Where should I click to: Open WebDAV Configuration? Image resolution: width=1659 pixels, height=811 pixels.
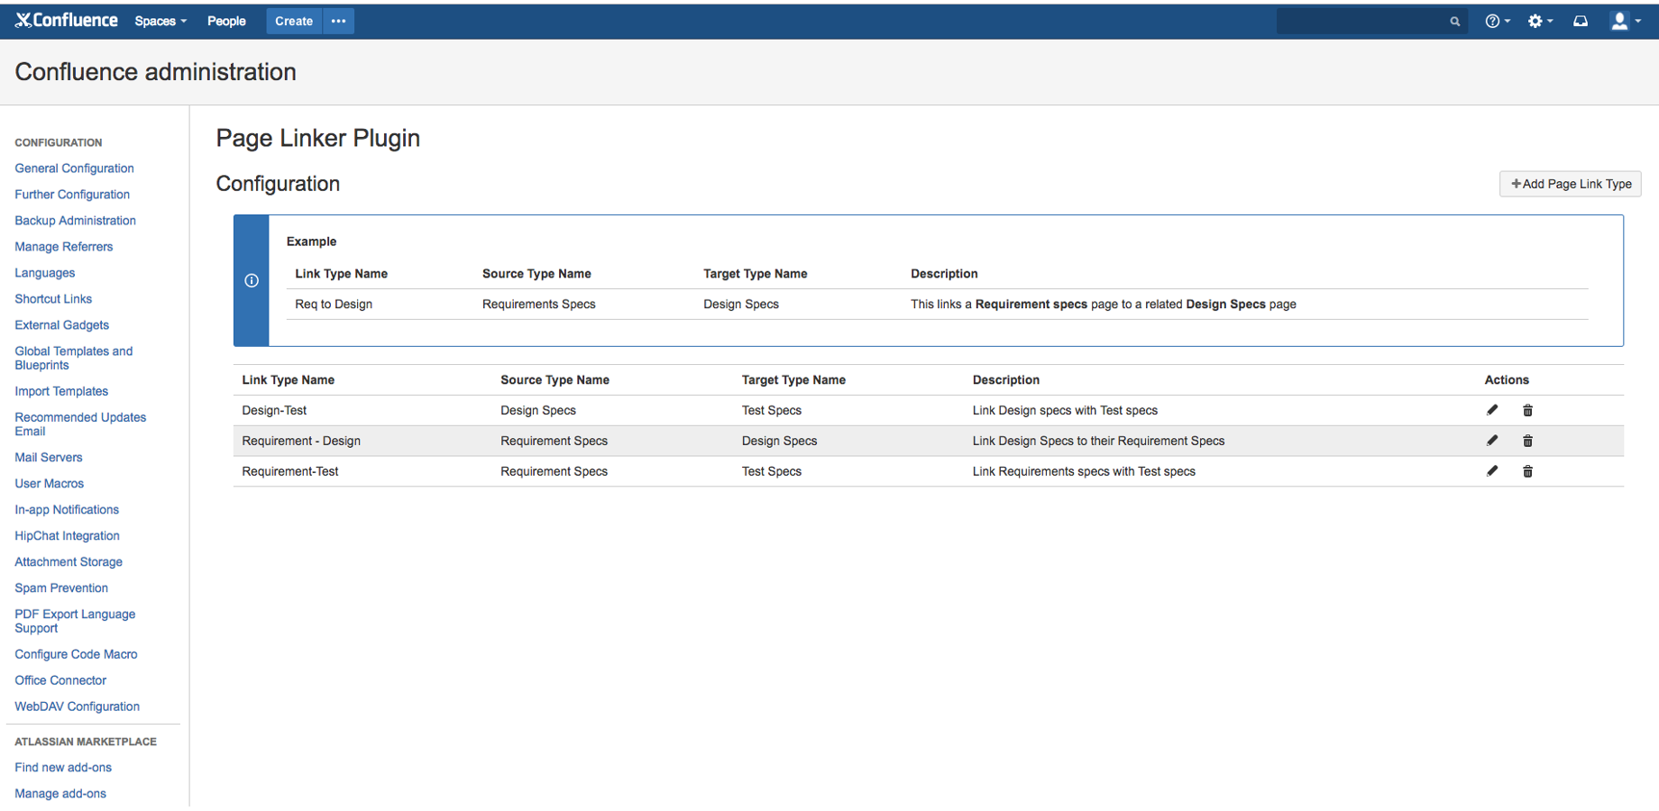click(77, 706)
